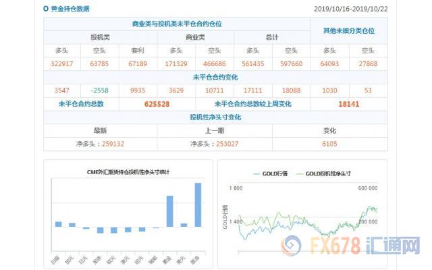Viewport: 432px width, 270px height.
Task: Click the date range 2019/10/16-2019/10/22
Action: [x=351, y=9]
